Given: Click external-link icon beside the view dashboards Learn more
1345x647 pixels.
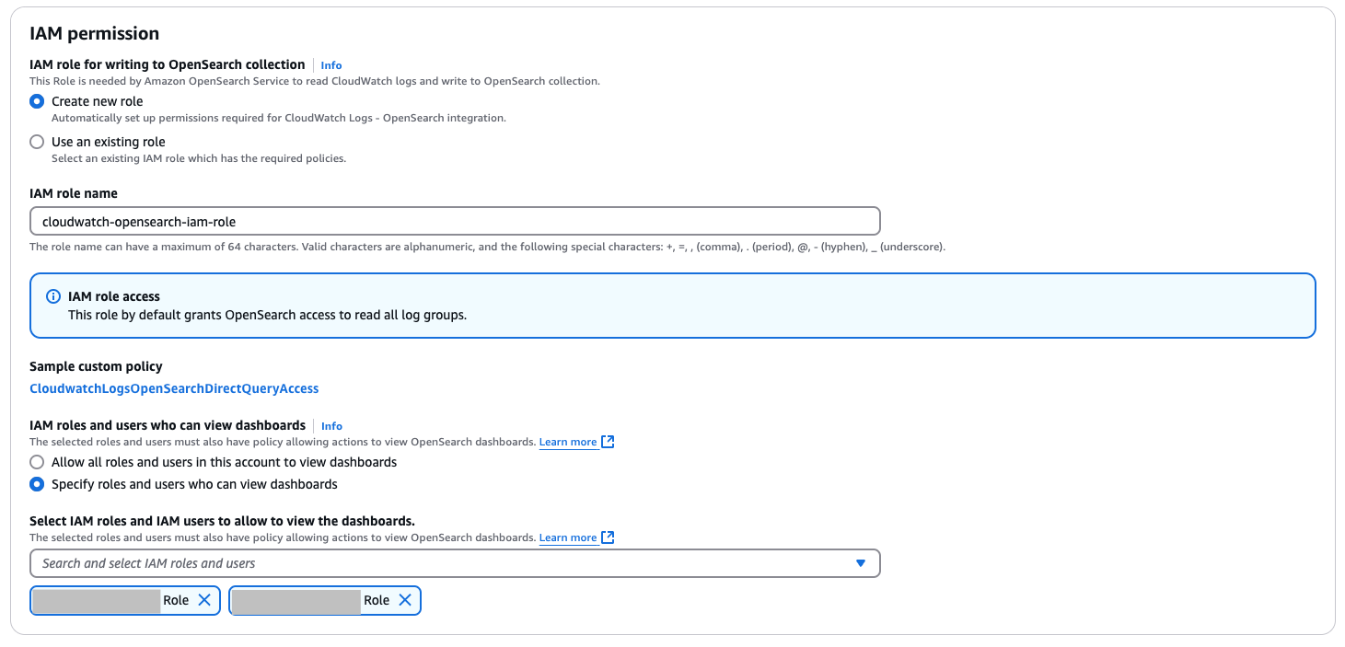Looking at the screenshot, I should pos(608,442).
